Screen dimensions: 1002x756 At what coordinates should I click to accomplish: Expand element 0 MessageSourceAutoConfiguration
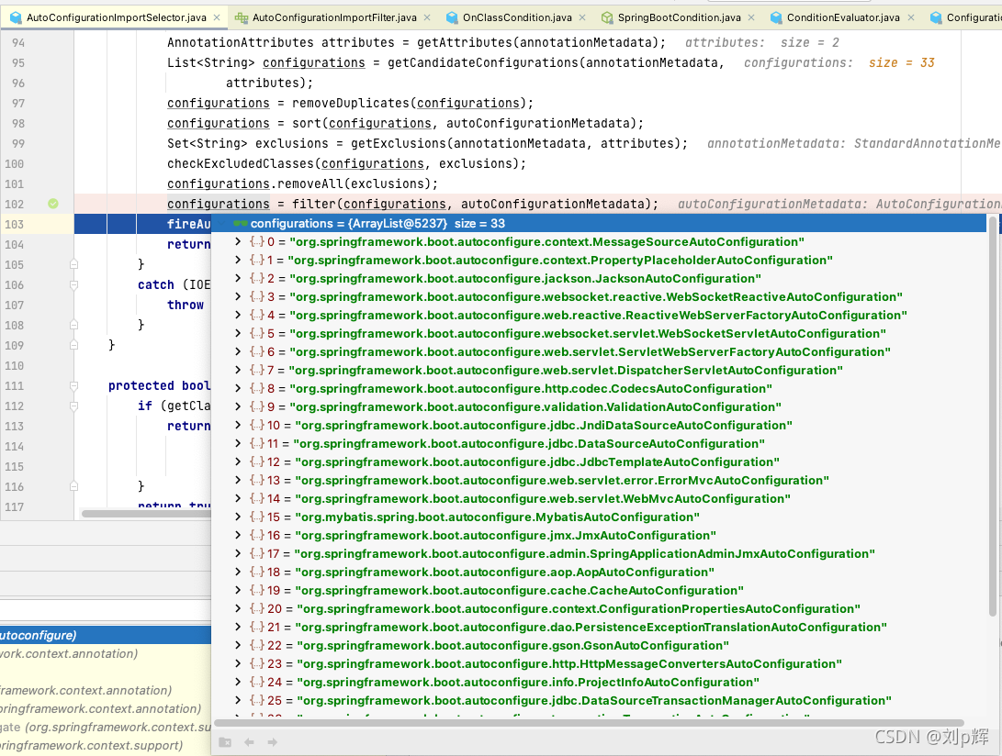[x=238, y=241]
